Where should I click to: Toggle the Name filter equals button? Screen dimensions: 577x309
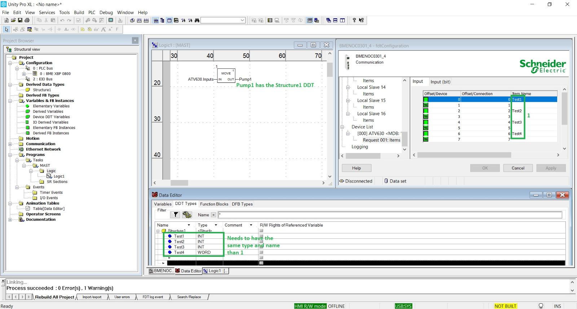point(213,215)
